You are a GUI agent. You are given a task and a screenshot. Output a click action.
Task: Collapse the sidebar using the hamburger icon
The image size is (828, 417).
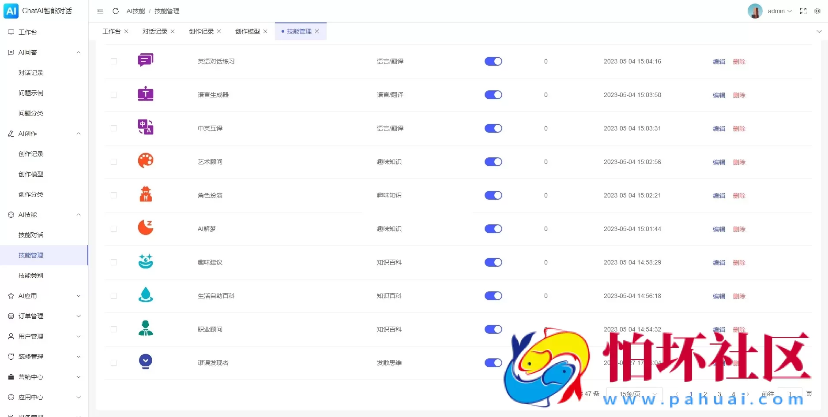coord(100,11)
